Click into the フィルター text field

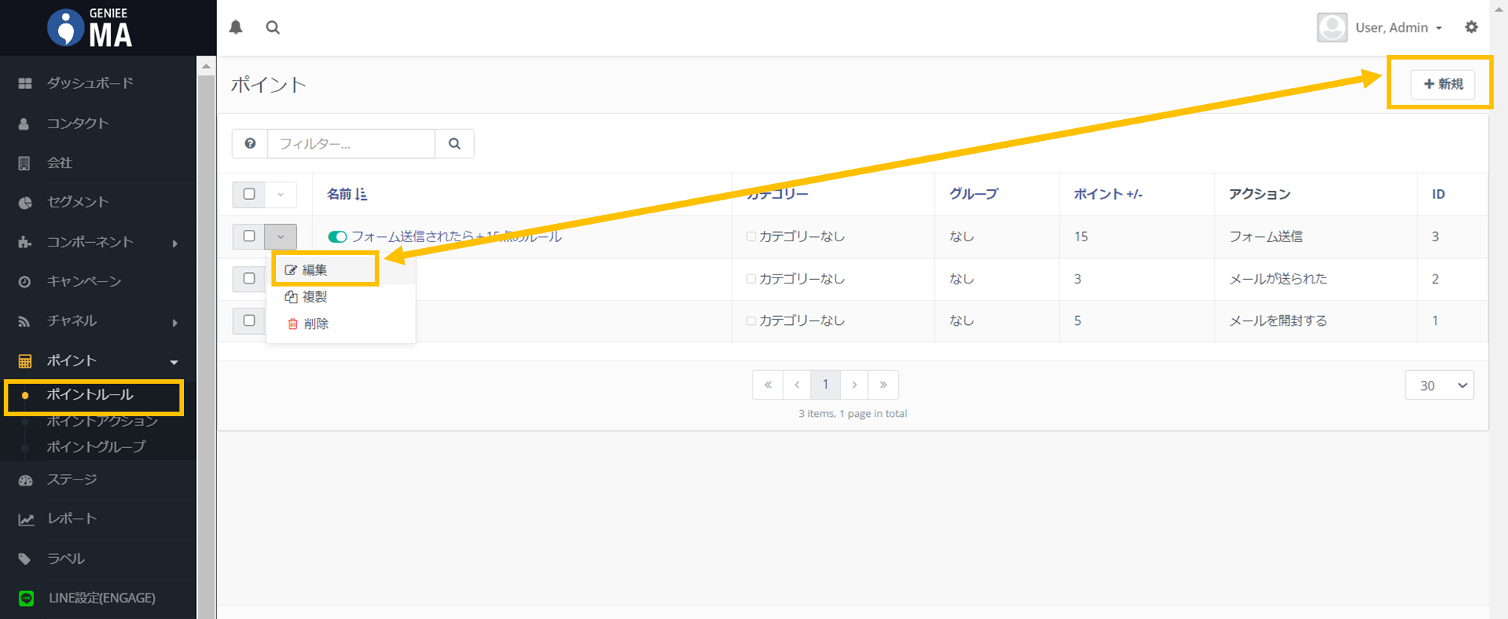click(351, 143)
